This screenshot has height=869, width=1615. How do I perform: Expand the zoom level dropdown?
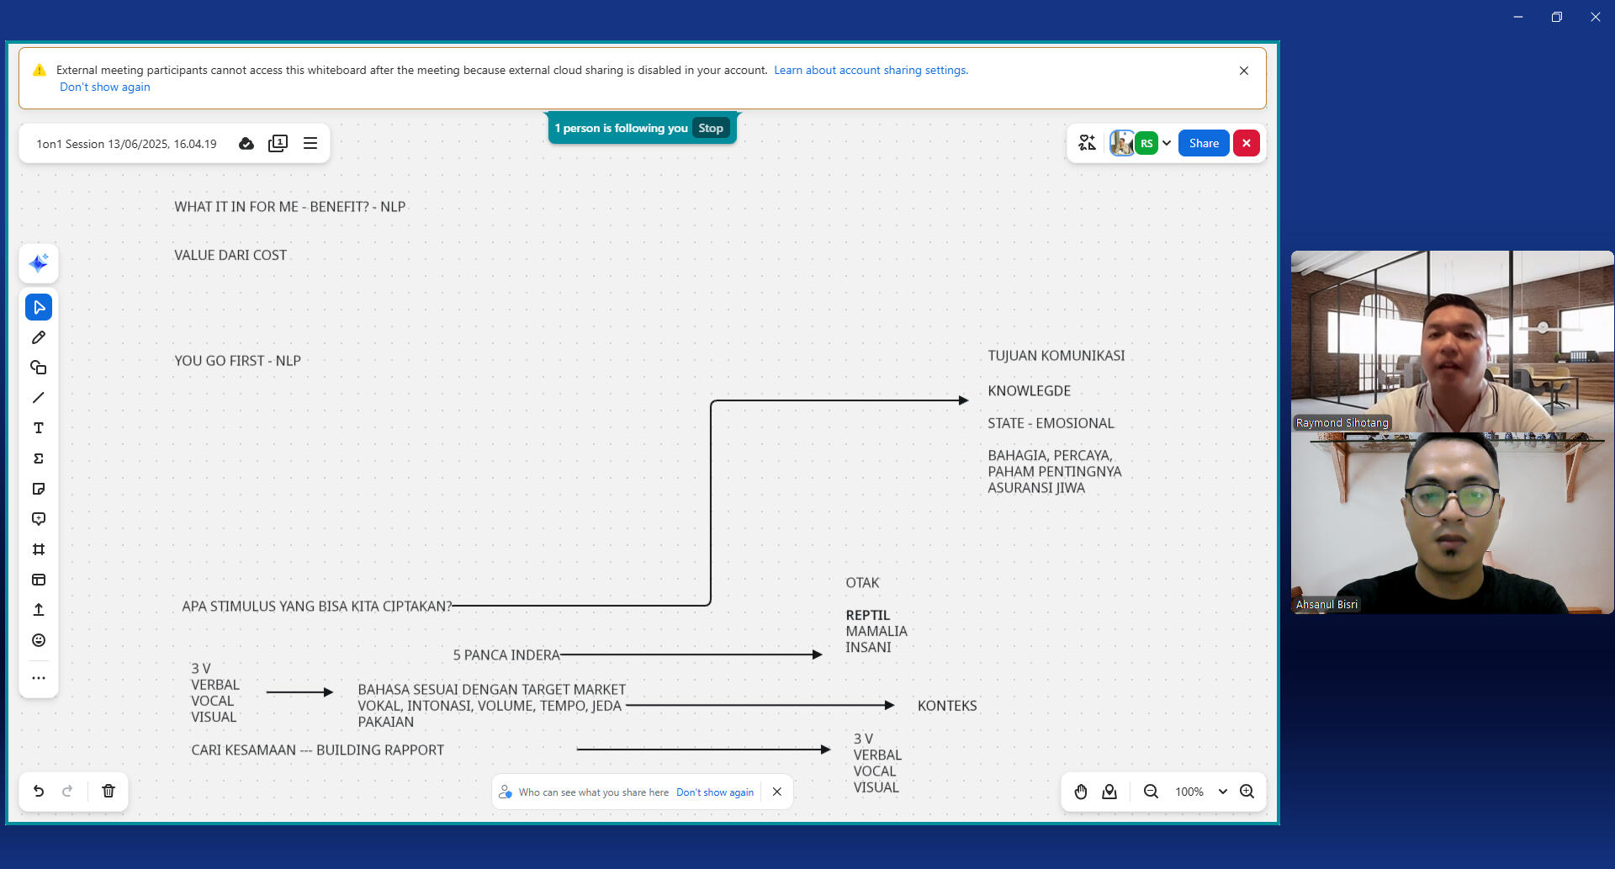pos(1222,792)
